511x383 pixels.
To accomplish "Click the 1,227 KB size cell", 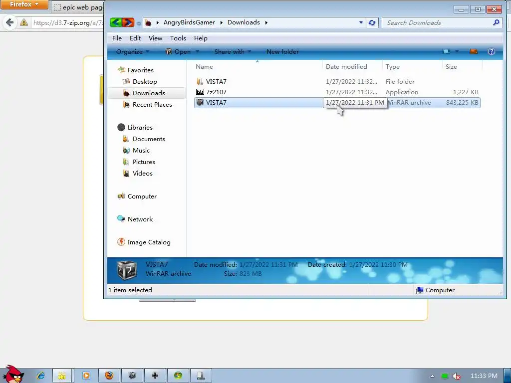I will click(x=466, y=92).
